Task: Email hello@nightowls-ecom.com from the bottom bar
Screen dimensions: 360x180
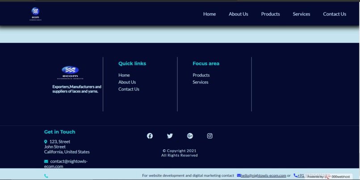Action: coord(264,176)
